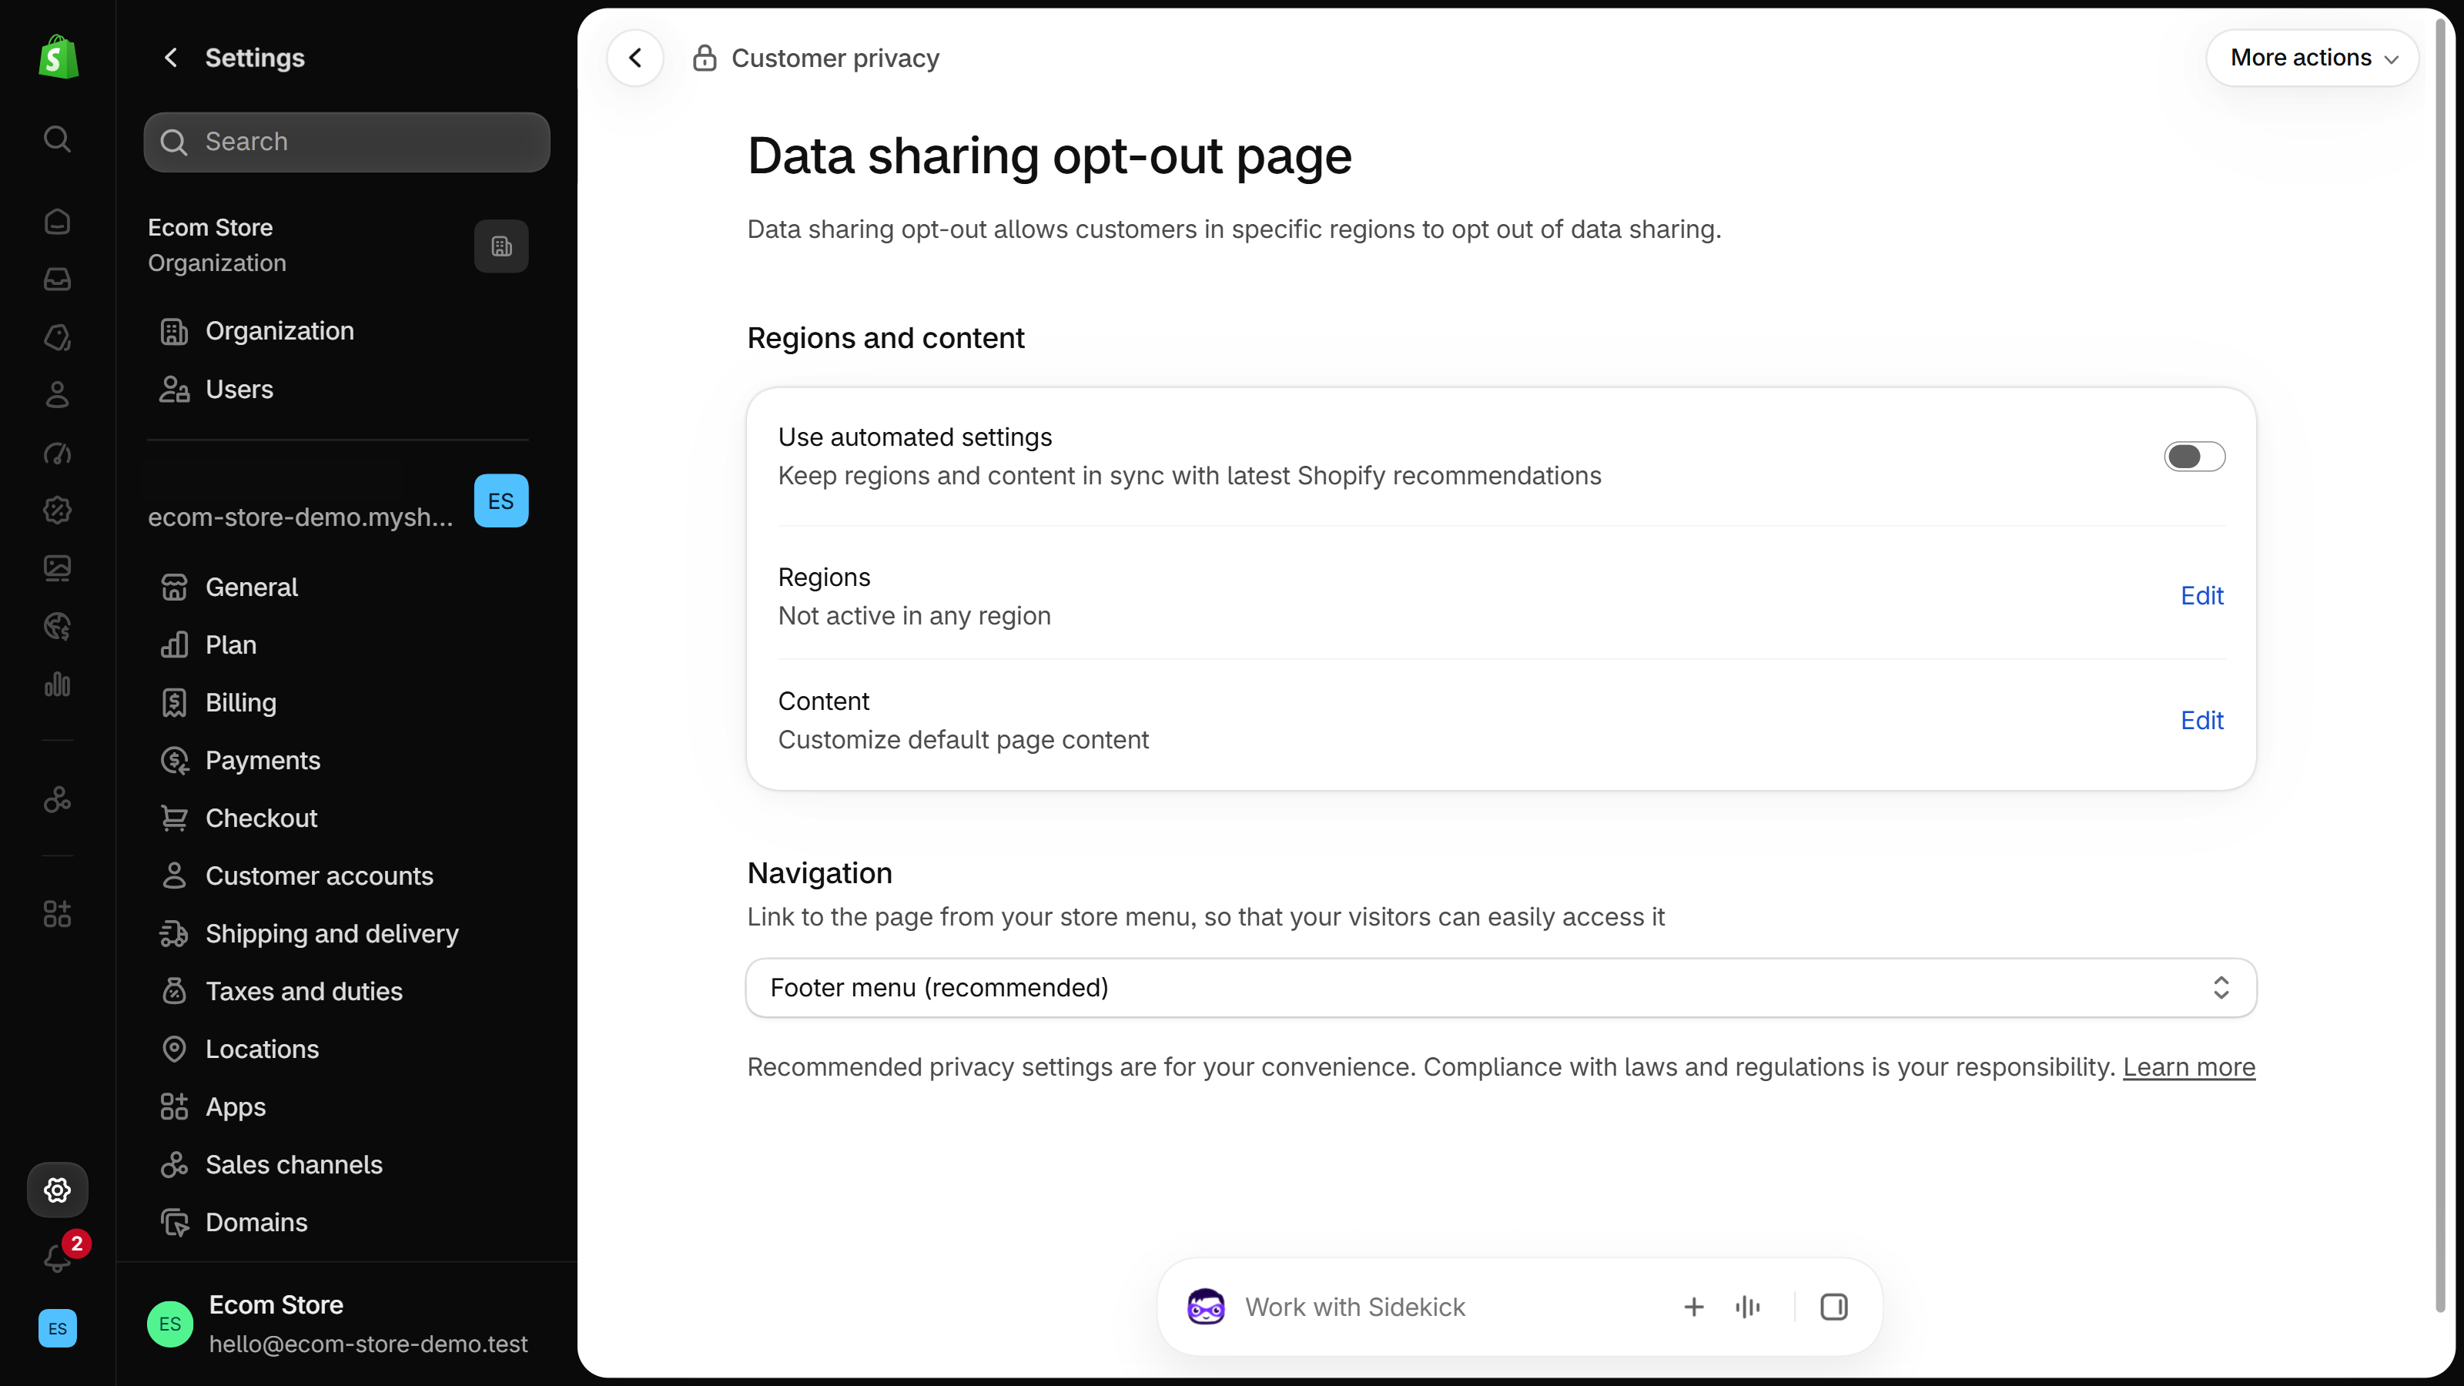
Task: Start Sidekick voice input waveform icon
Action: 1748,1307
